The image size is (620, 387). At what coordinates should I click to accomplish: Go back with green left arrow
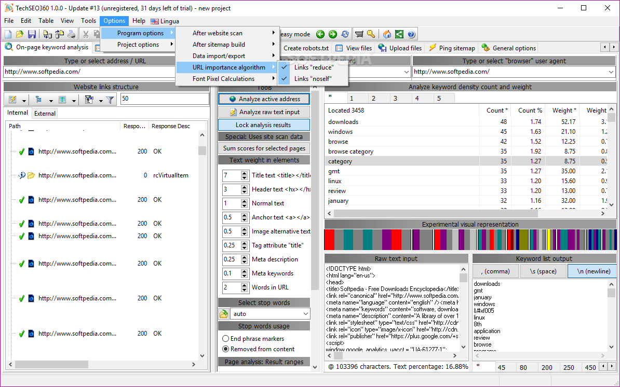320,34
